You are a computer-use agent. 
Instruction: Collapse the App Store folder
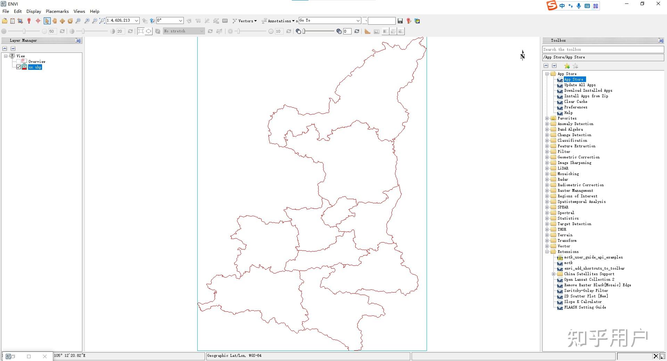tap(547, 74)
